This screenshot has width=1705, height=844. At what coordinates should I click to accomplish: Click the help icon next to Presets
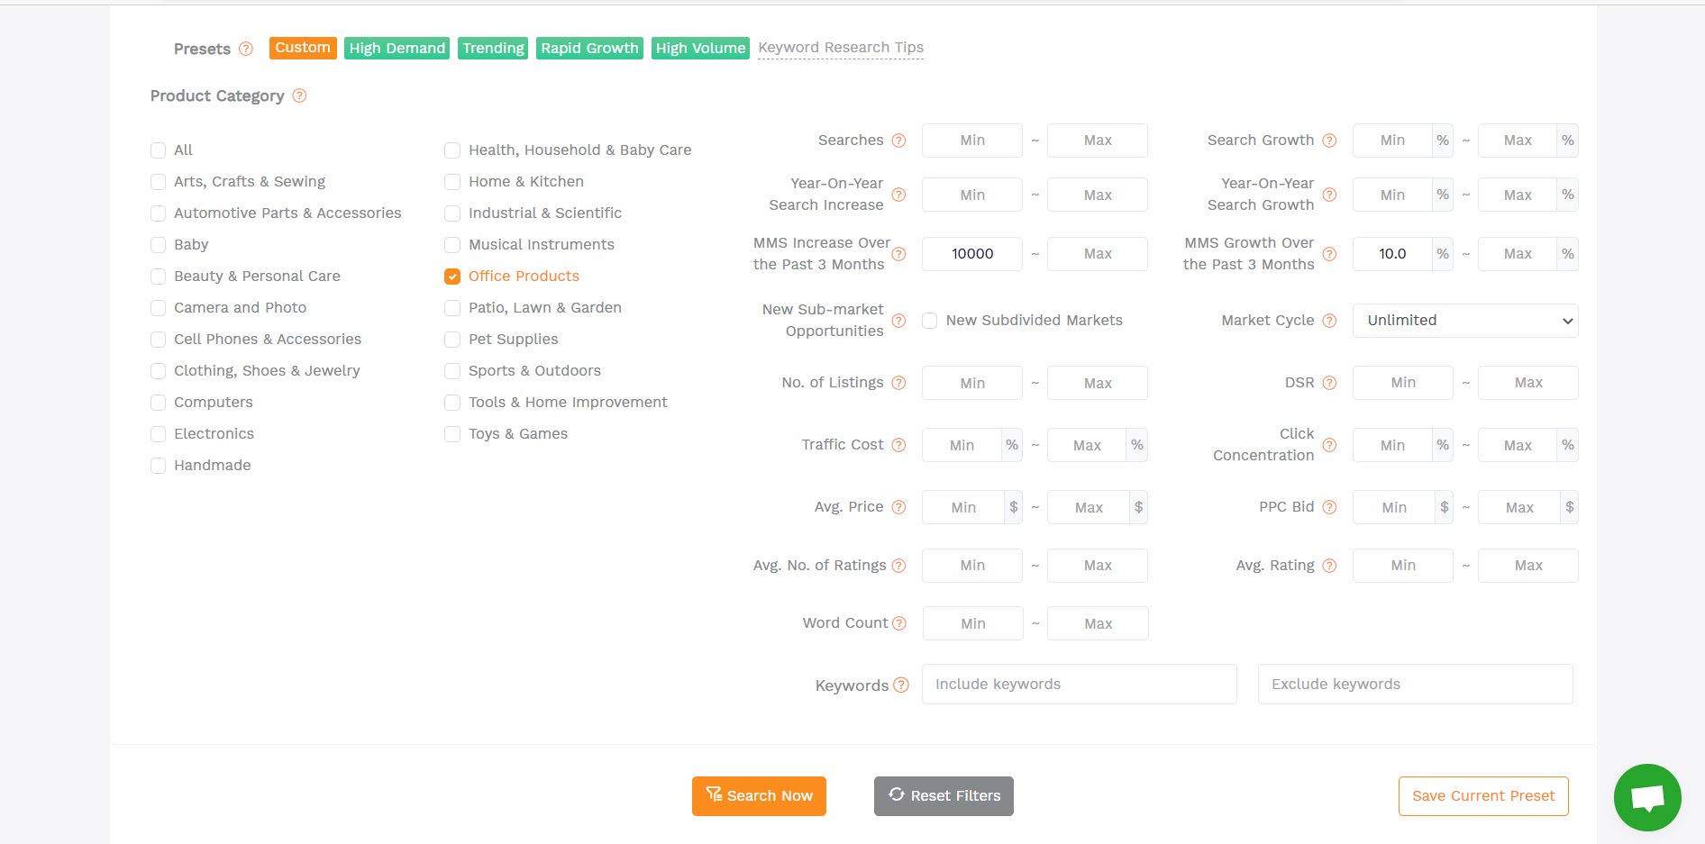pos(246,49)
